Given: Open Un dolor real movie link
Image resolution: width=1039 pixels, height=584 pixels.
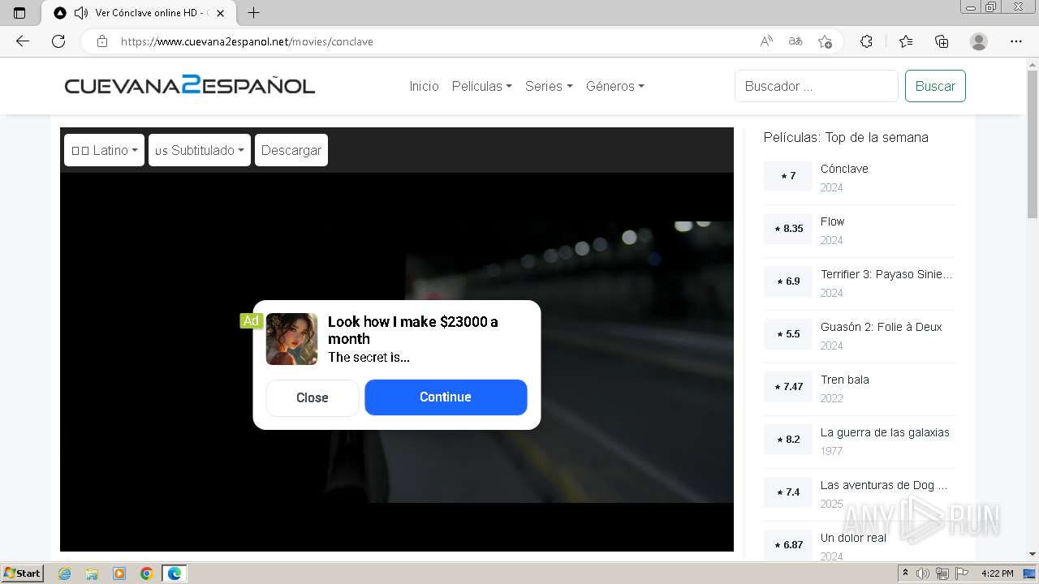Looking at the screenshot, I should 853,538.
